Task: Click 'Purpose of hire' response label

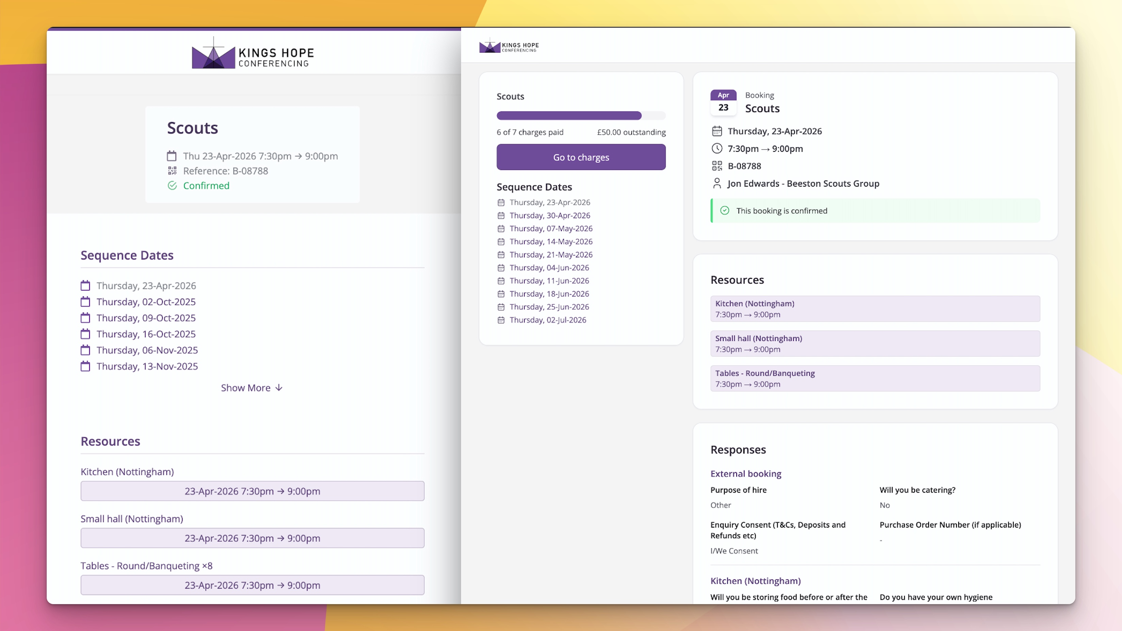Action: 738,490
